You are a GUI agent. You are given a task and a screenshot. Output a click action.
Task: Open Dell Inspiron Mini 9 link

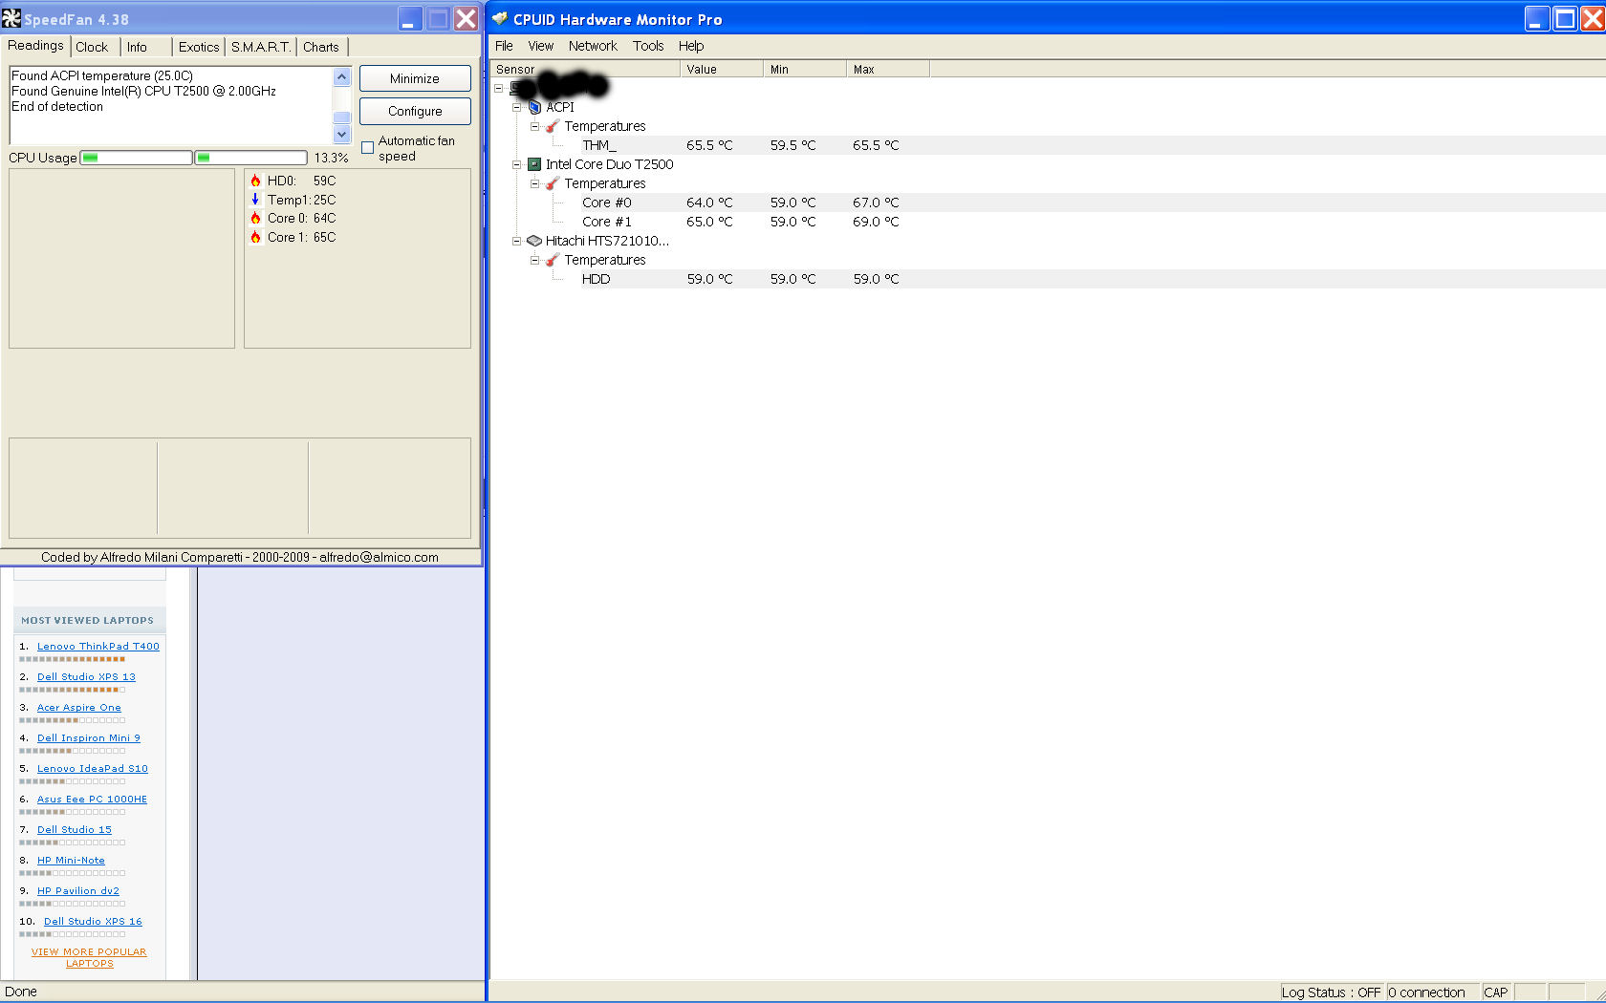(89, 738)
